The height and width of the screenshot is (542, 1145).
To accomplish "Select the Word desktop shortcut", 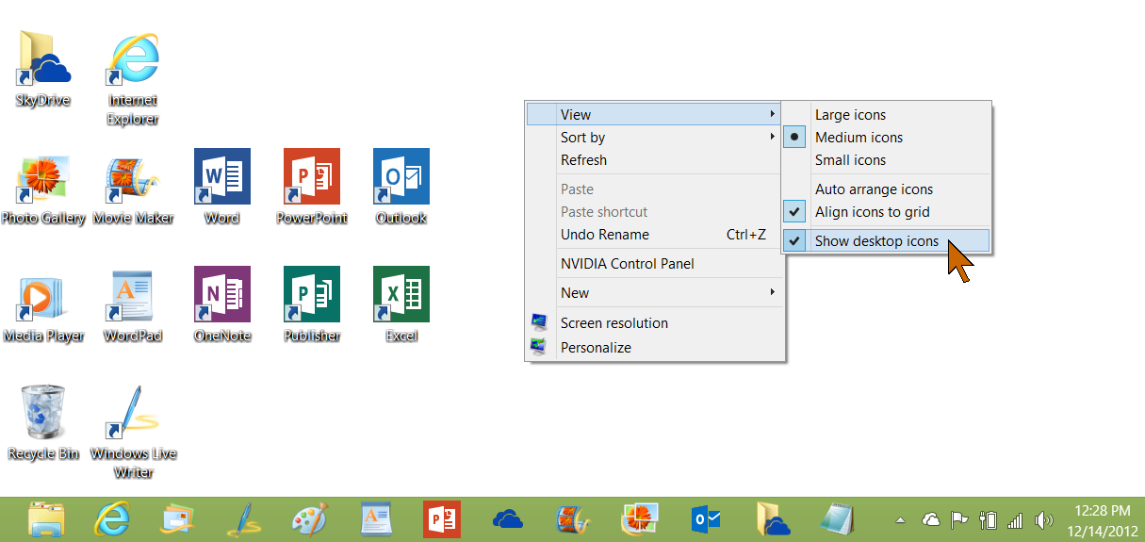I will coord(222,187).
